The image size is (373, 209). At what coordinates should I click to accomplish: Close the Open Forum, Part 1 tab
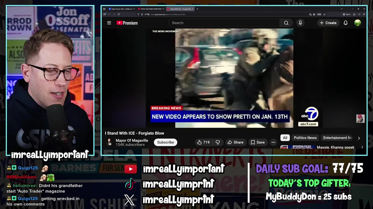coord(134,9)
